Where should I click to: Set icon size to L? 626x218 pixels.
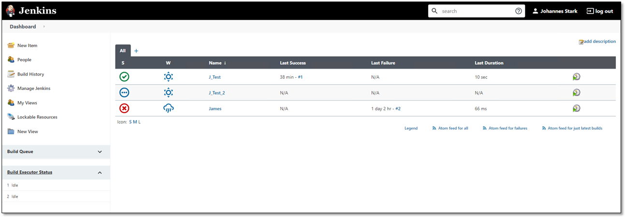pos(139,122)
